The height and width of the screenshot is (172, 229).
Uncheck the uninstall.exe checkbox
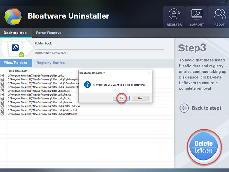tap(2, 114)
